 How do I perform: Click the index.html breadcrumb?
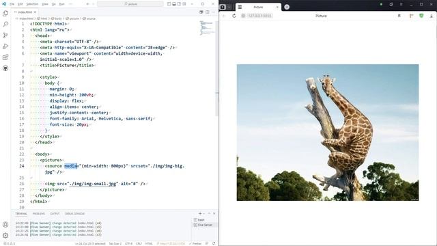tap(25, 18)
